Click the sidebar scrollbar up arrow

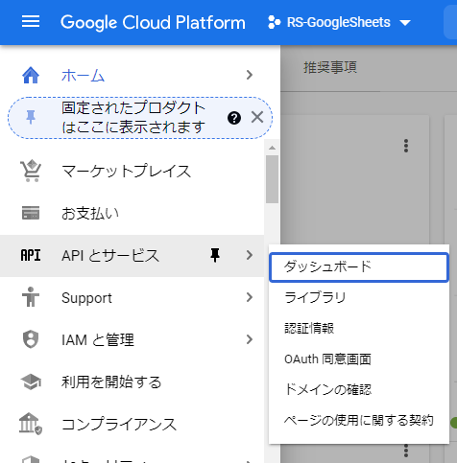pos(272,148)
